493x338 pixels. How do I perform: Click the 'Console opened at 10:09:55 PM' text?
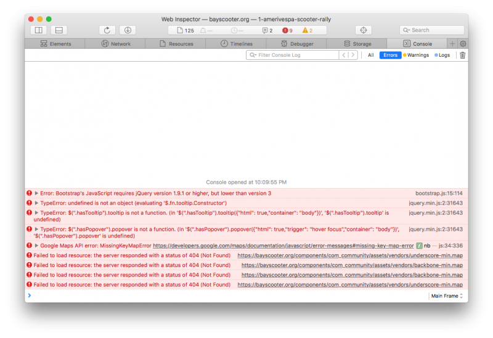click(x=246, y=182)
